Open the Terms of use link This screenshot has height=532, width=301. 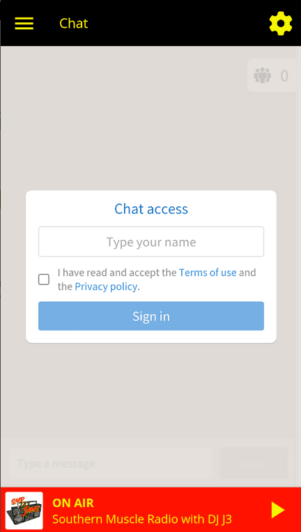(x=208, y=273)
